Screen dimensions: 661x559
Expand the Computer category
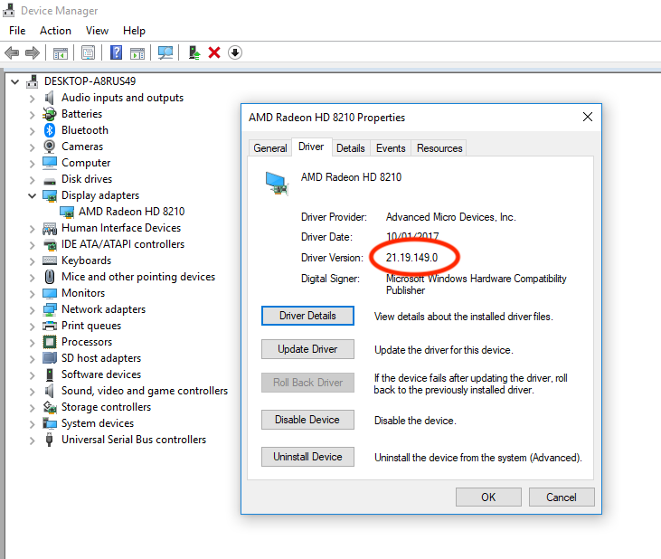pyautogui.click(x=32, y=163)
